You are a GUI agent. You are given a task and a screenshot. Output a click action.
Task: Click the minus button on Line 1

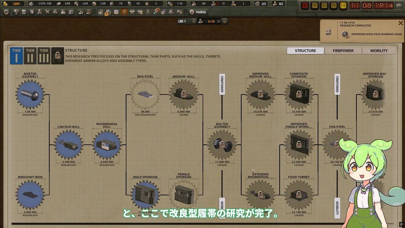coord(194,22)
